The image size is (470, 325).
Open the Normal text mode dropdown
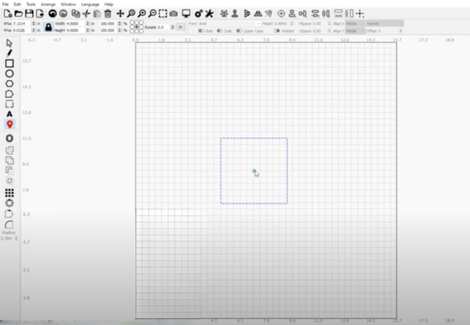384,23
